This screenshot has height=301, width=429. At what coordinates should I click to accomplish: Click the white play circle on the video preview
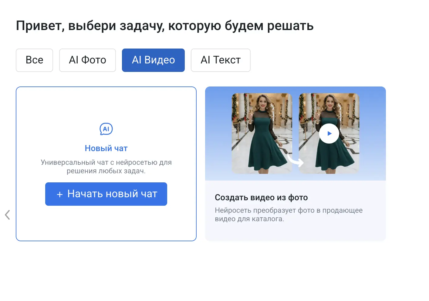click(x=329, y=133)
